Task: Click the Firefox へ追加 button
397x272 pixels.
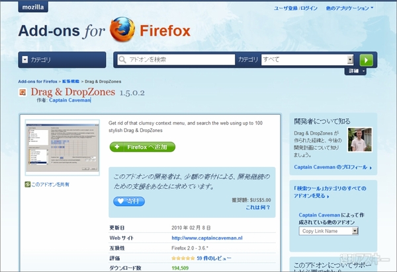Action: (142, 147)
